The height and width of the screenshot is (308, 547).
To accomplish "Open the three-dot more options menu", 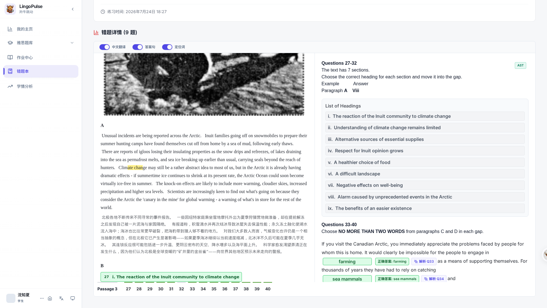I will 42,298.
